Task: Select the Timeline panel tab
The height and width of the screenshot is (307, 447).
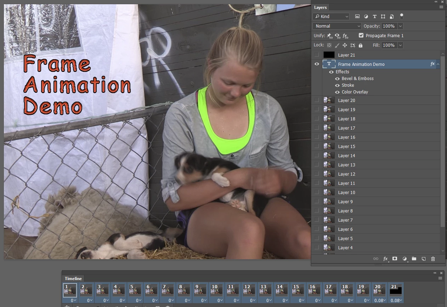Action: (x=73, y=279)
